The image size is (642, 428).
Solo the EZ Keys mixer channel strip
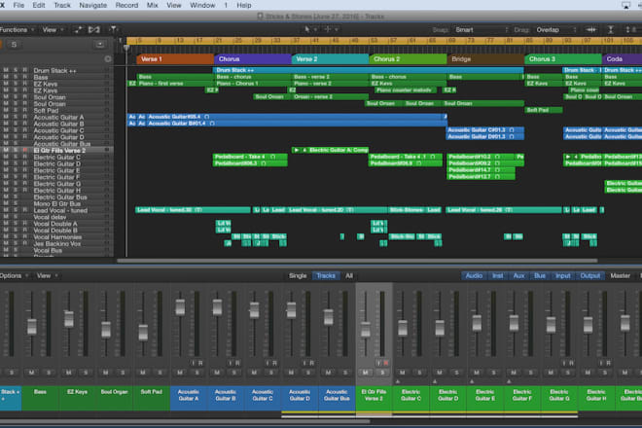pyautogui.click(x=86, y=373)
